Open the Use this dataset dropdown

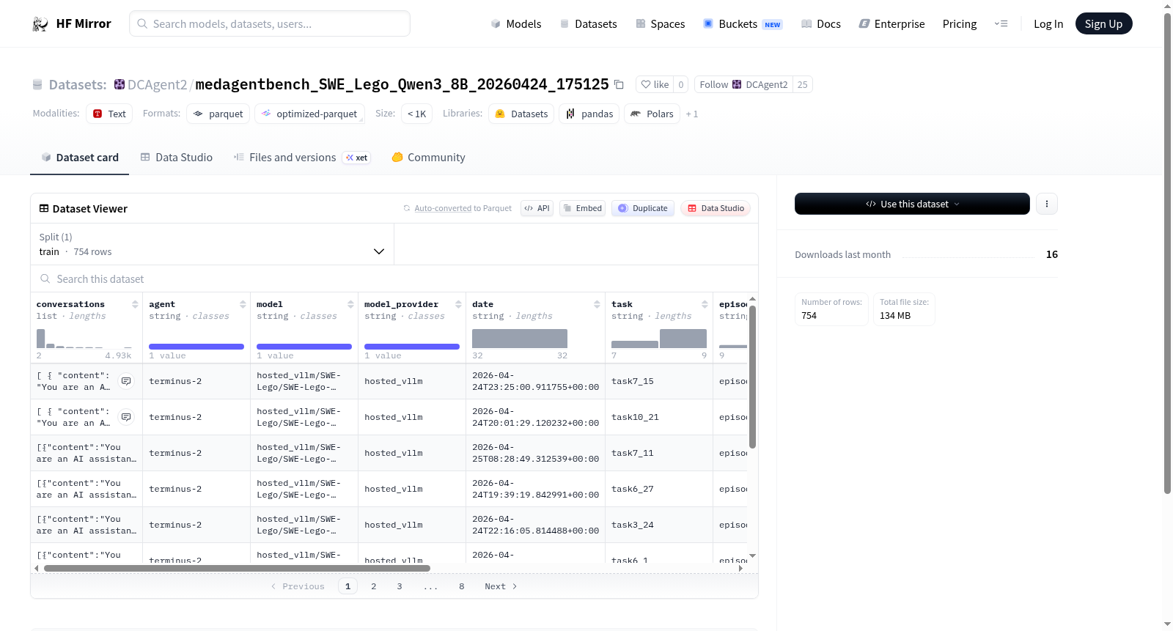pos(912,204)
